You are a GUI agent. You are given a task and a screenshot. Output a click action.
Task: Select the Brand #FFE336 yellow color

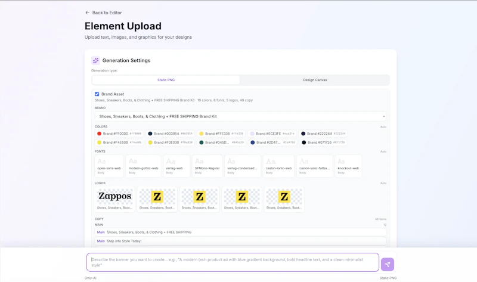[221, 134]
